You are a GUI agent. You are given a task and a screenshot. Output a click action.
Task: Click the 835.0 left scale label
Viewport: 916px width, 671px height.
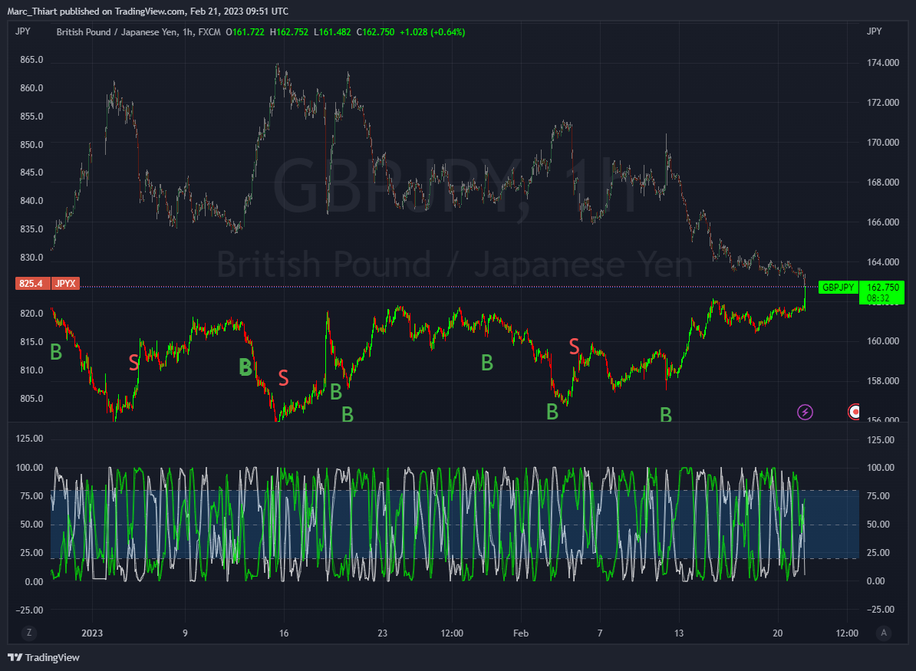point(31,229)
